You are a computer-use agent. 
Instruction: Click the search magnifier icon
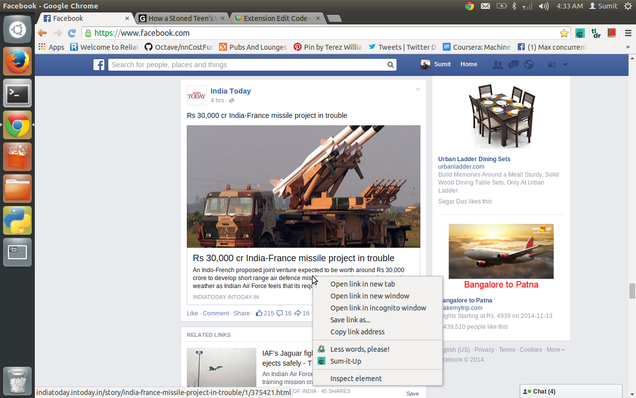[x=391, y=65]
